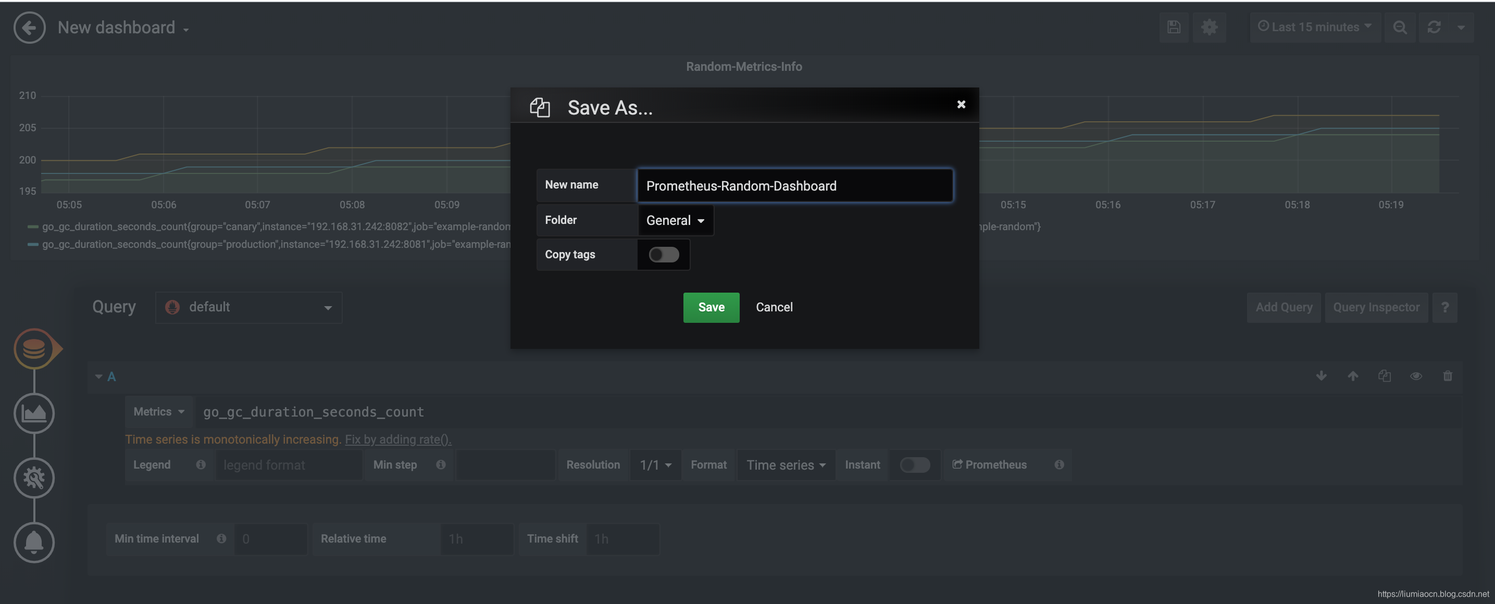Screen dimensions: 1495x604
Task: Duplicate query A copy icon
Action: point(1384,376)
